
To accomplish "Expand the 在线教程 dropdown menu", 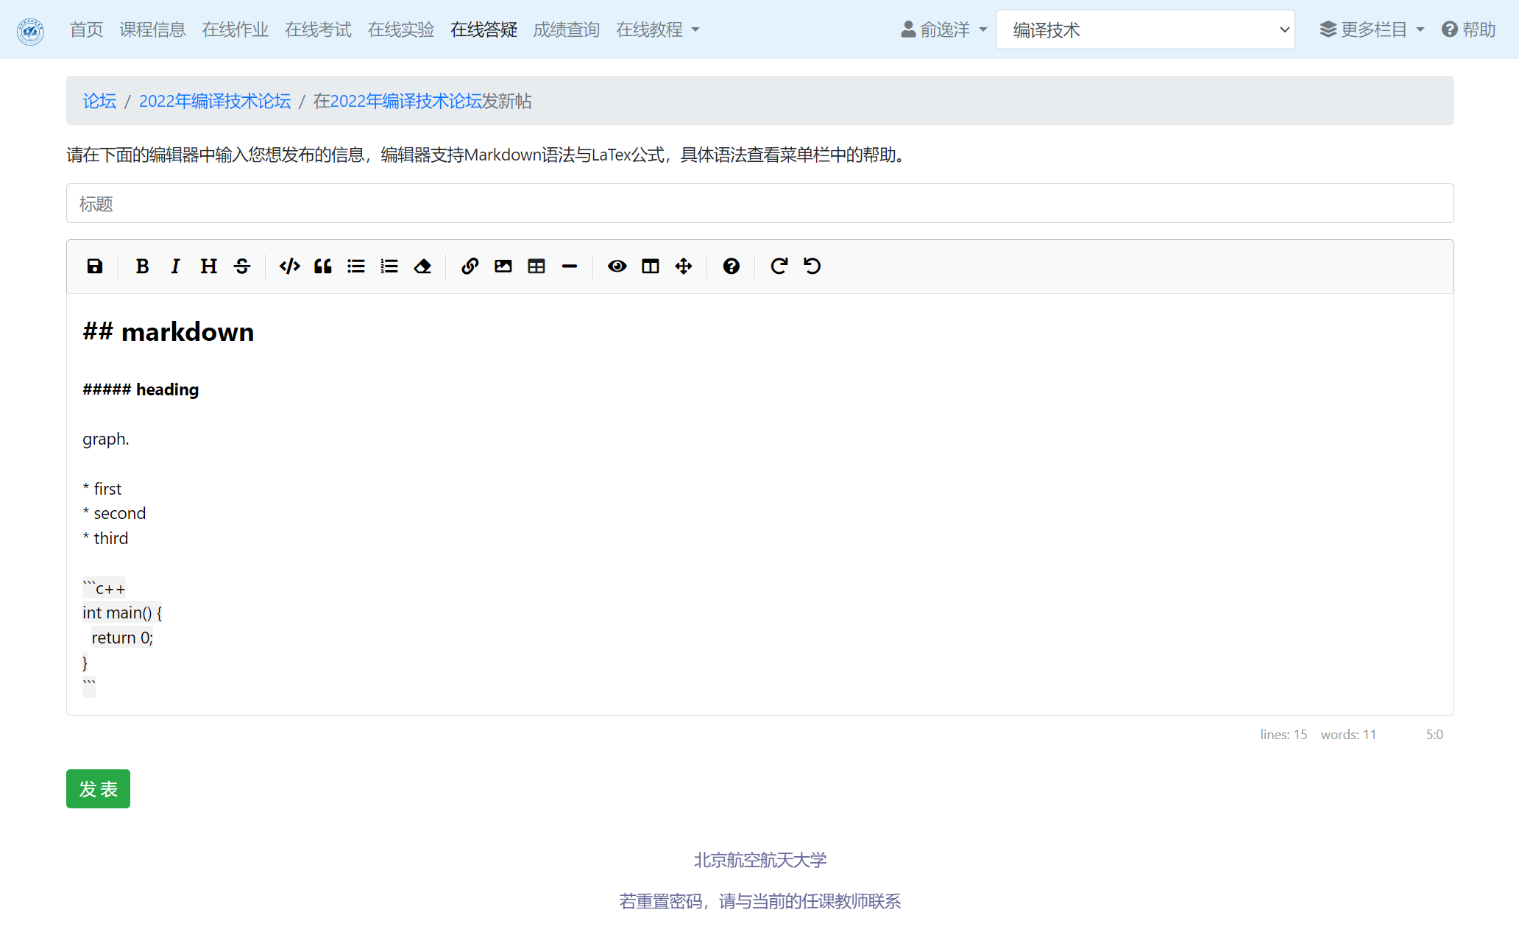I will coord(658,30).
